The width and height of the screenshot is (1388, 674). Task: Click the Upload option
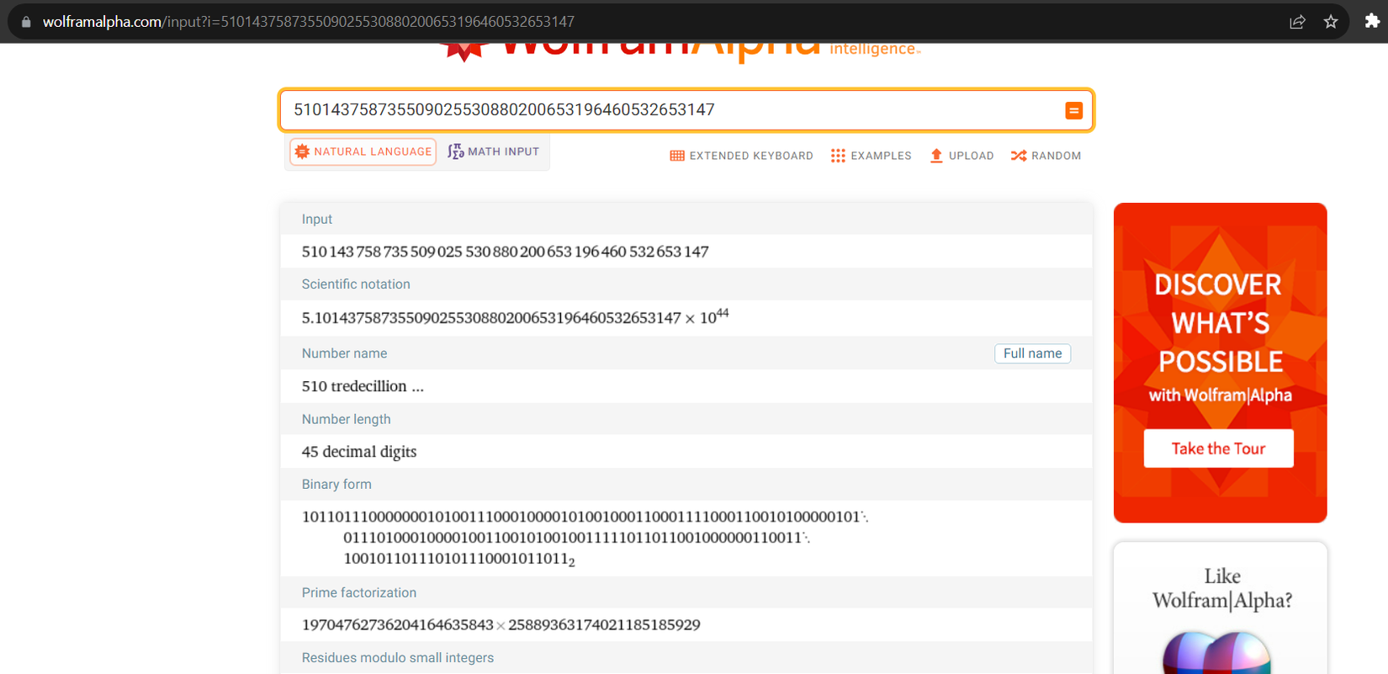[x=962, y=156]
